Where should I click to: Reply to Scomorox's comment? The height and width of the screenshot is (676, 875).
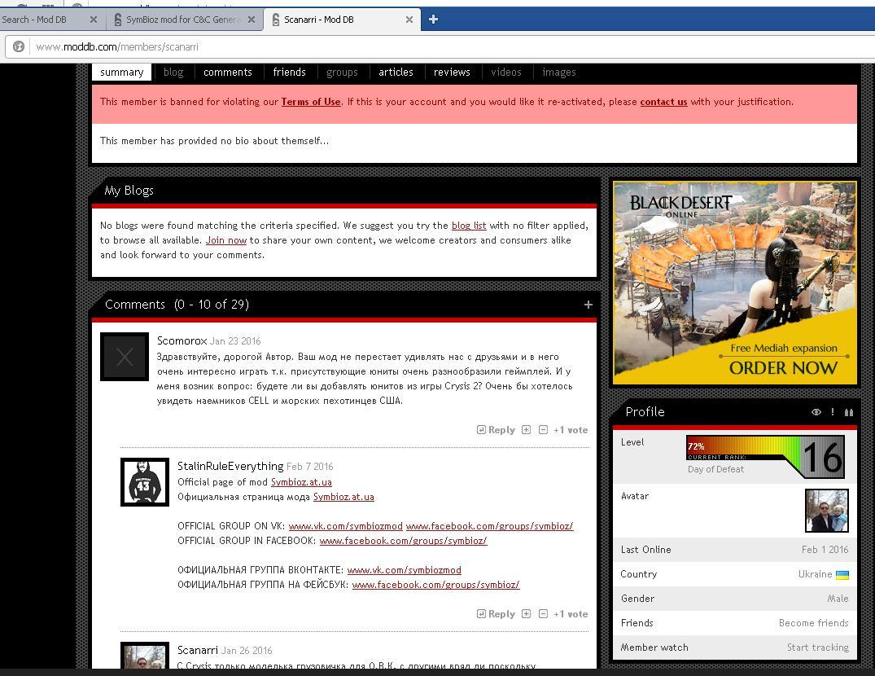coord(496,430)
